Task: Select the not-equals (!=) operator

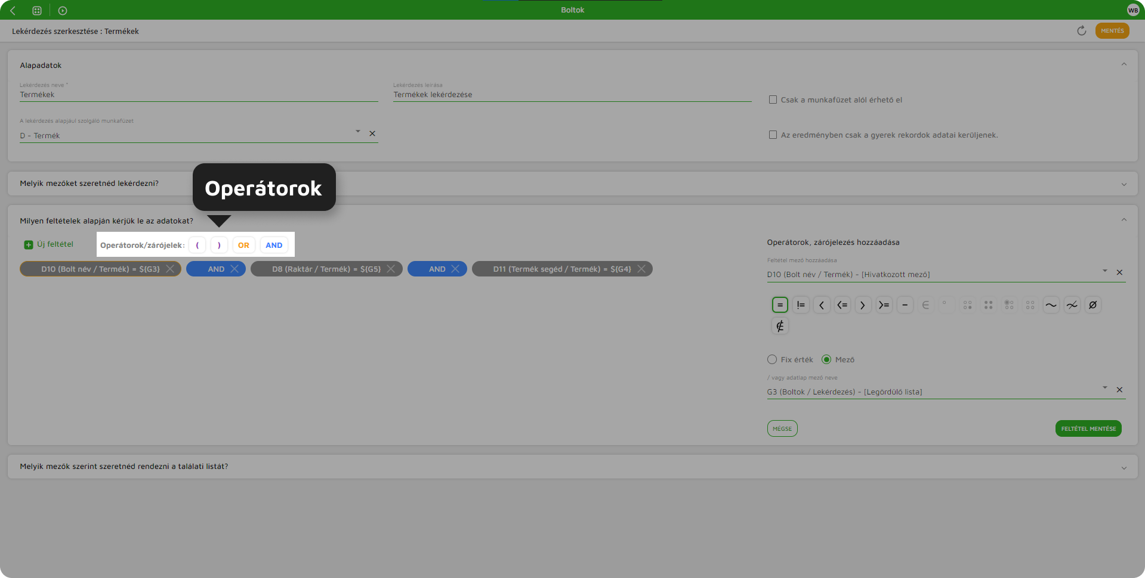Action: 801,305
